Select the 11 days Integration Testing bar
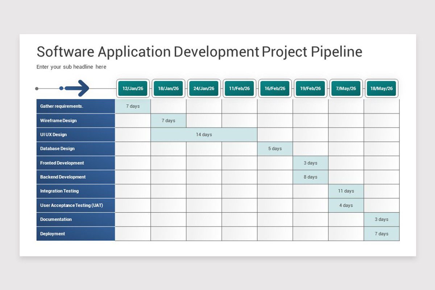Viewport: 435px width, 290px height. [345, 191]
